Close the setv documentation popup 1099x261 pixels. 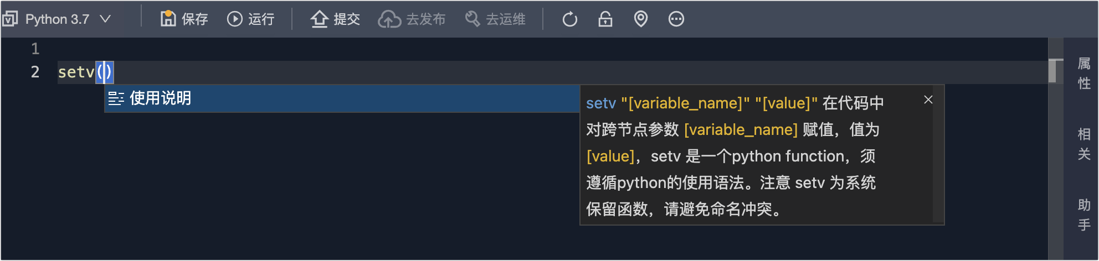pyautogui.click(x=928, y=100)
